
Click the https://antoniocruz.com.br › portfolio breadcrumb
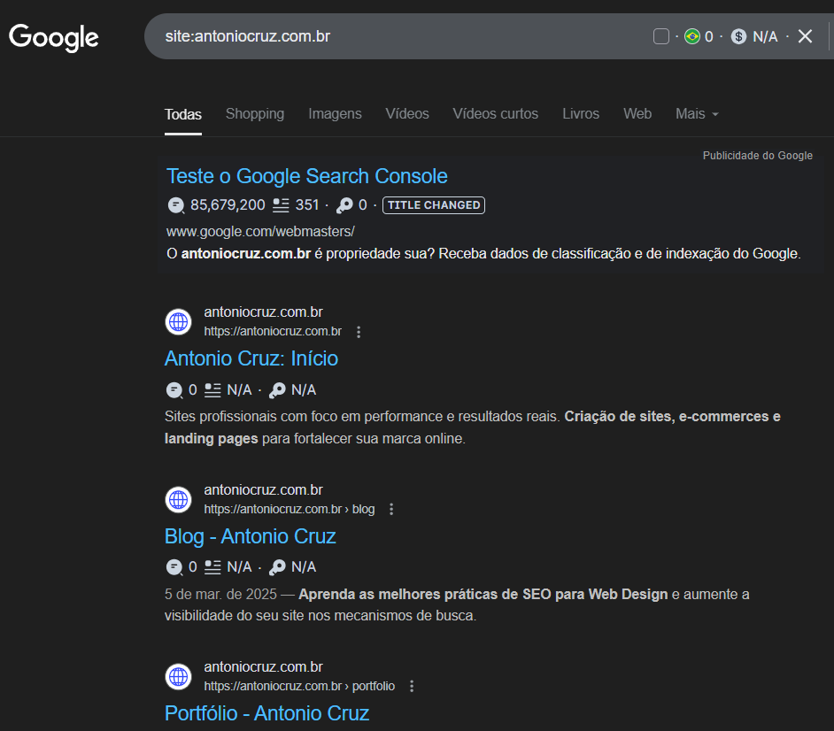coord(299,687)
